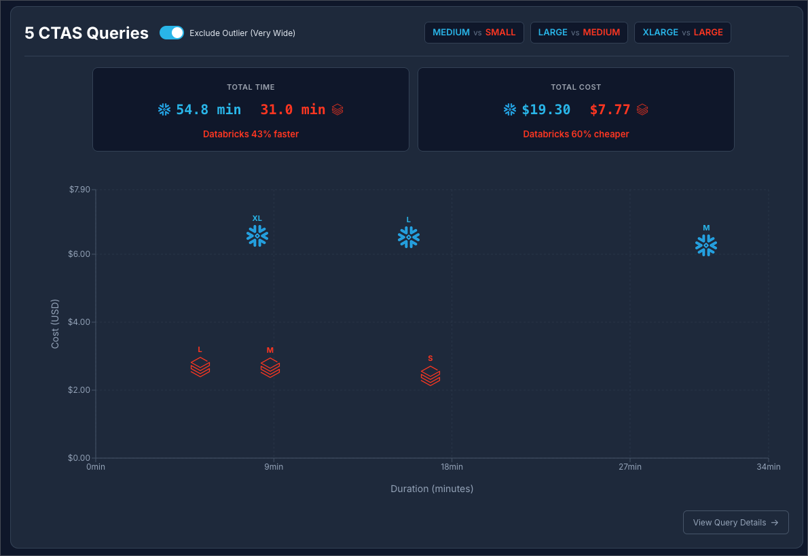This screenshot has width=808, height=556.
Task: Select LARGE vs MEDIUM comparison
Action: click(x=579, y=33)
